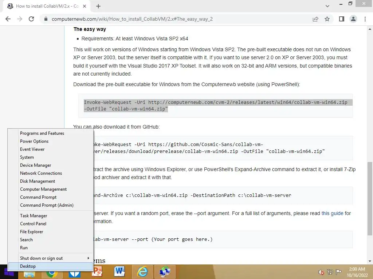Open Action Center flag tray icon
373x279 pixels.
coord(338,272)
